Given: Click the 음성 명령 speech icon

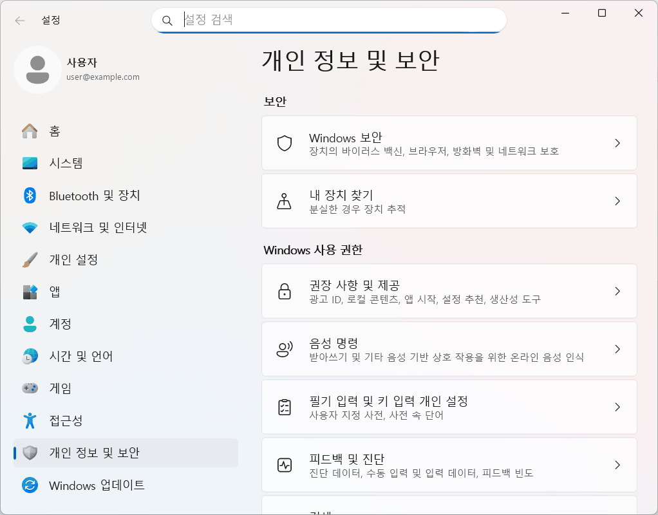Looking at the screenshot, I should pos(285,349).
